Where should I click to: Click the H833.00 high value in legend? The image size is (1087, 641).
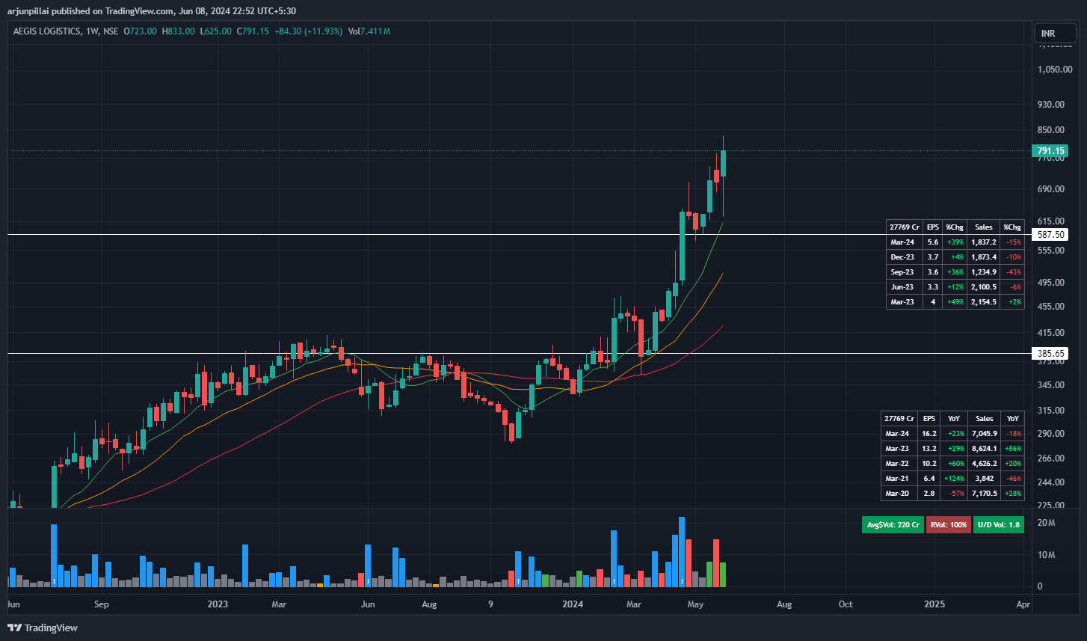pyautogui.click(x=178, y=31)
